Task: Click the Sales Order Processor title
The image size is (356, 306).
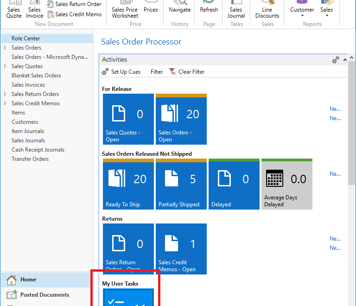Action: click(x=141, y=42)
